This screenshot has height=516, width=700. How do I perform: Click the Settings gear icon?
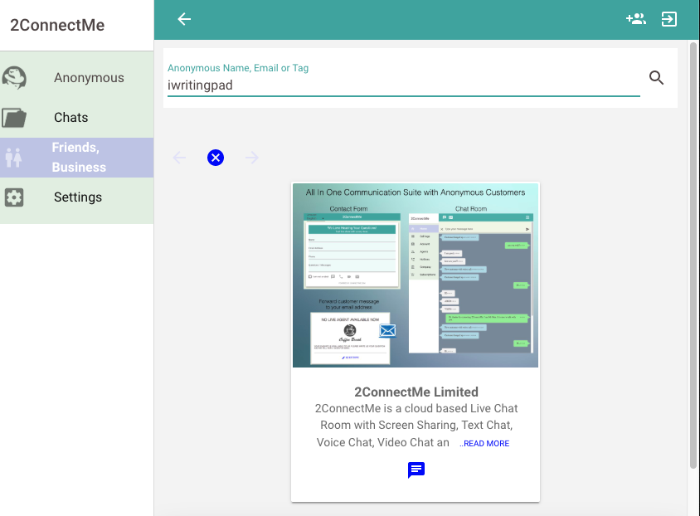click(x=14, y=197)
